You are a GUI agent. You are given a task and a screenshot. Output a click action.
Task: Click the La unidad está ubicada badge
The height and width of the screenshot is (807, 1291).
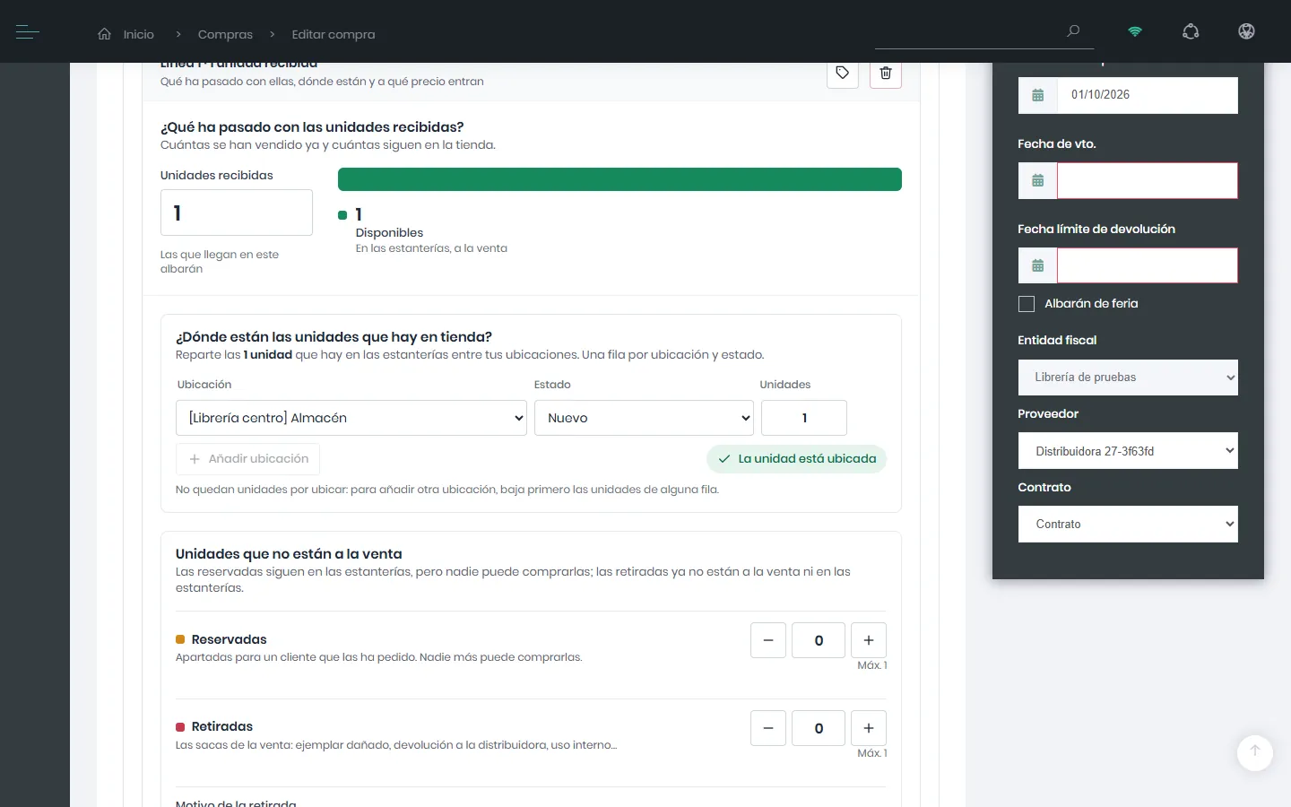(x=797, y=459)
